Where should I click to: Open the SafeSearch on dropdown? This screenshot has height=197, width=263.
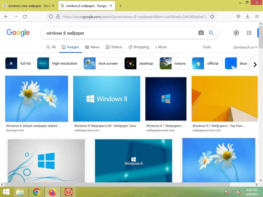[x=245, y=47]
